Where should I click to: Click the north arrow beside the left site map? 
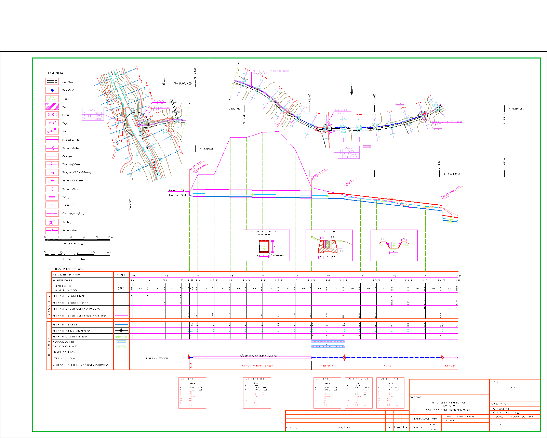coord(164,80)
